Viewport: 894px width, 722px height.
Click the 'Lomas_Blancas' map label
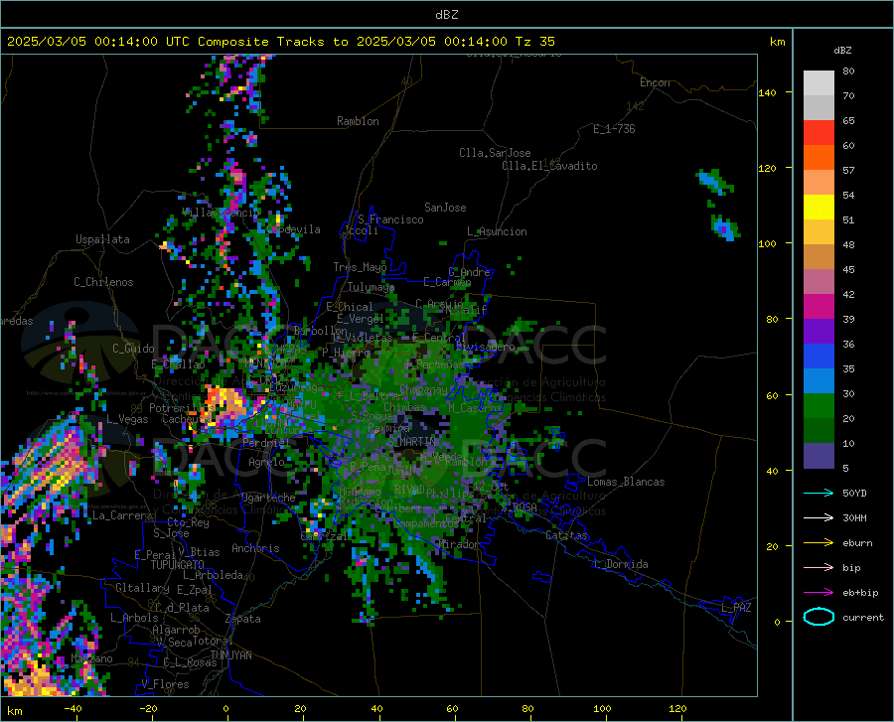pos(626,482)
